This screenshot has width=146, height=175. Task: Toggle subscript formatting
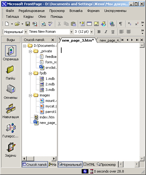(129, 24)
